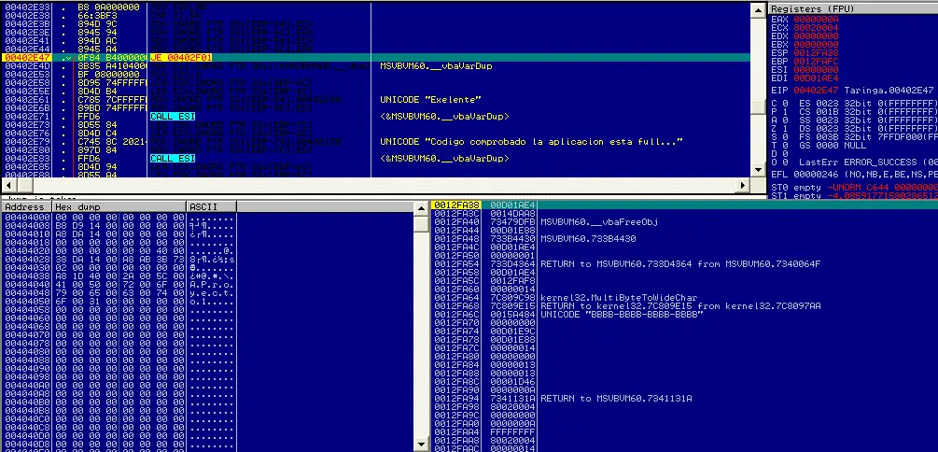Screen dimensions: 938x452
Task: Select the highlighted JE 00402F01 instruction
Action: 181,58
